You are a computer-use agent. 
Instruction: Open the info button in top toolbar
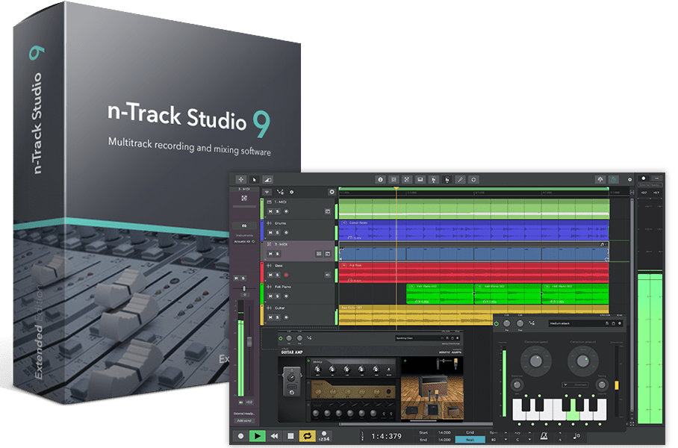click(x=380, y=179)
